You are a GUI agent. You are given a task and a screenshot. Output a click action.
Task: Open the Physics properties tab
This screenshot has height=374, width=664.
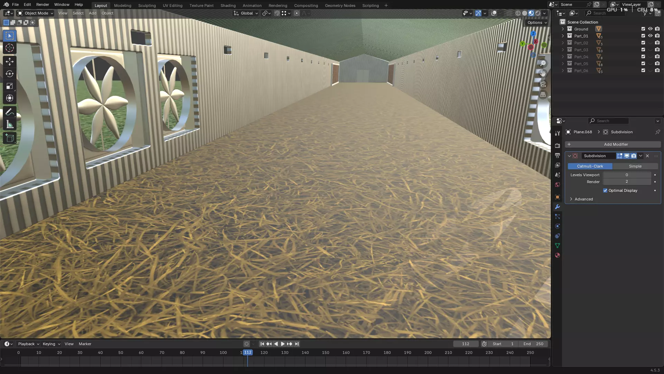[557, 226]
